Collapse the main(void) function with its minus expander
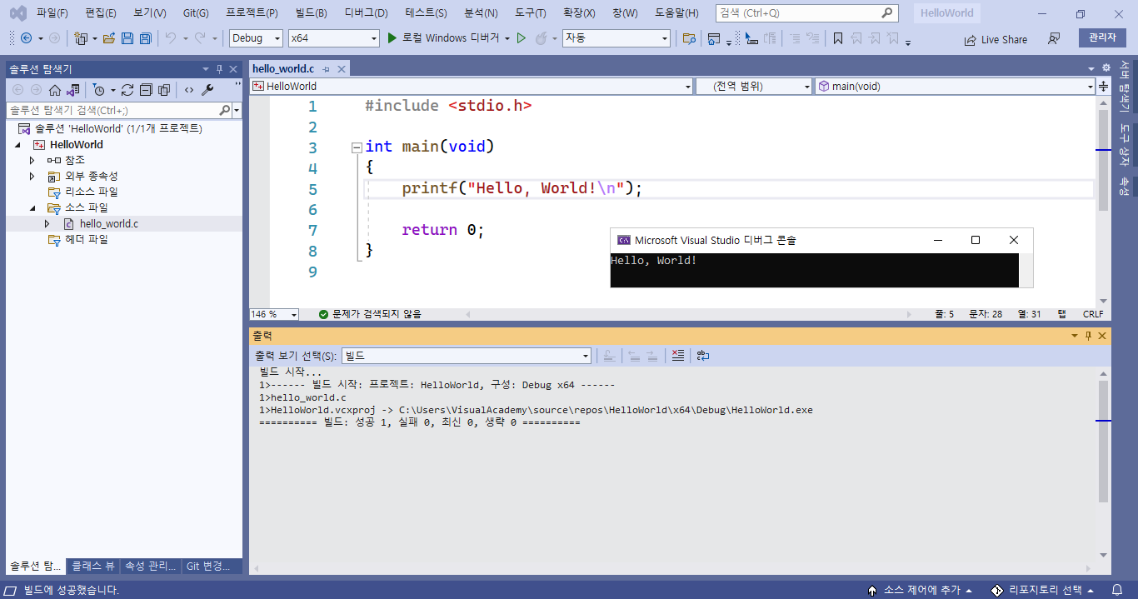The height and width of the screenshot is (599, 1138). [x=356, y=146]
